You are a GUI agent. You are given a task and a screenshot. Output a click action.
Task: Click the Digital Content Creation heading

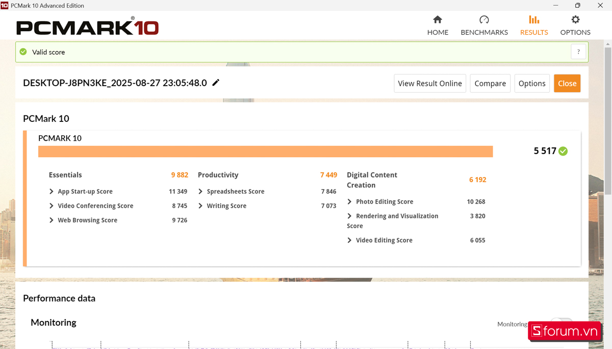coord(372,180)
